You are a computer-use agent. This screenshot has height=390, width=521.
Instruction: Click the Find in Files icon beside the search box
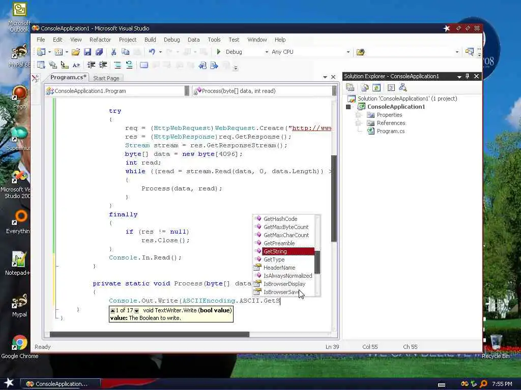click(x=361, y=52)
